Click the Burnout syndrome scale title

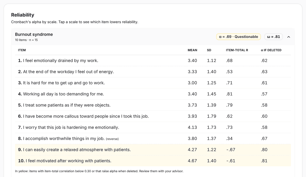34,34
